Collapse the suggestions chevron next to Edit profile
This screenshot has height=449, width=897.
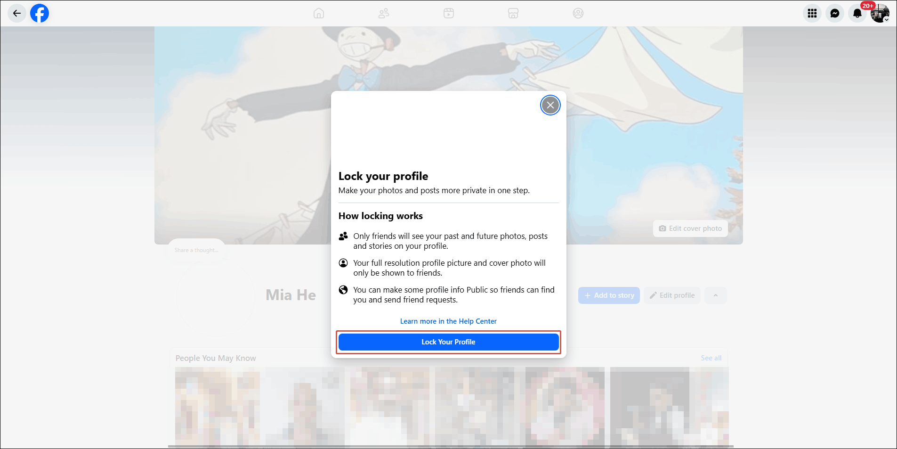[x=716, y=295]
